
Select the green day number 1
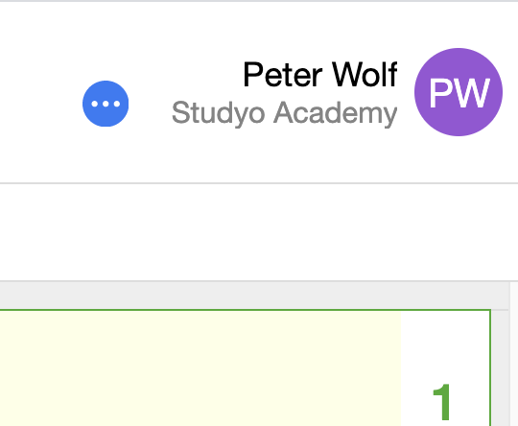pos(441,402)
